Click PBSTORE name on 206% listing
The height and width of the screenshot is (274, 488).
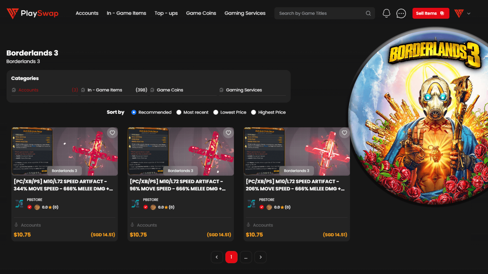pos(267,200)
